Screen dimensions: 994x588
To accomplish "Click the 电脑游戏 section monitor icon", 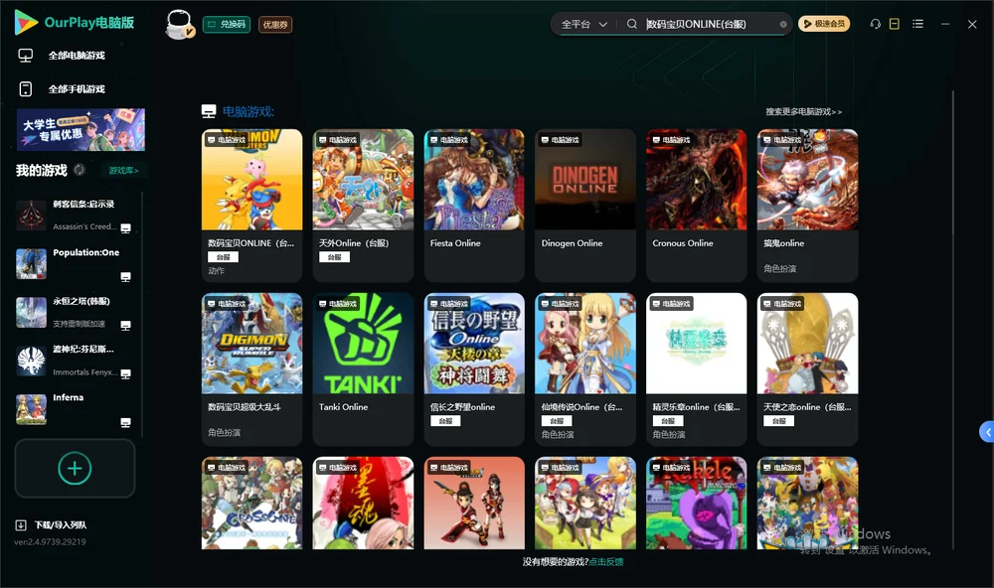I will [x=209, y=111].
